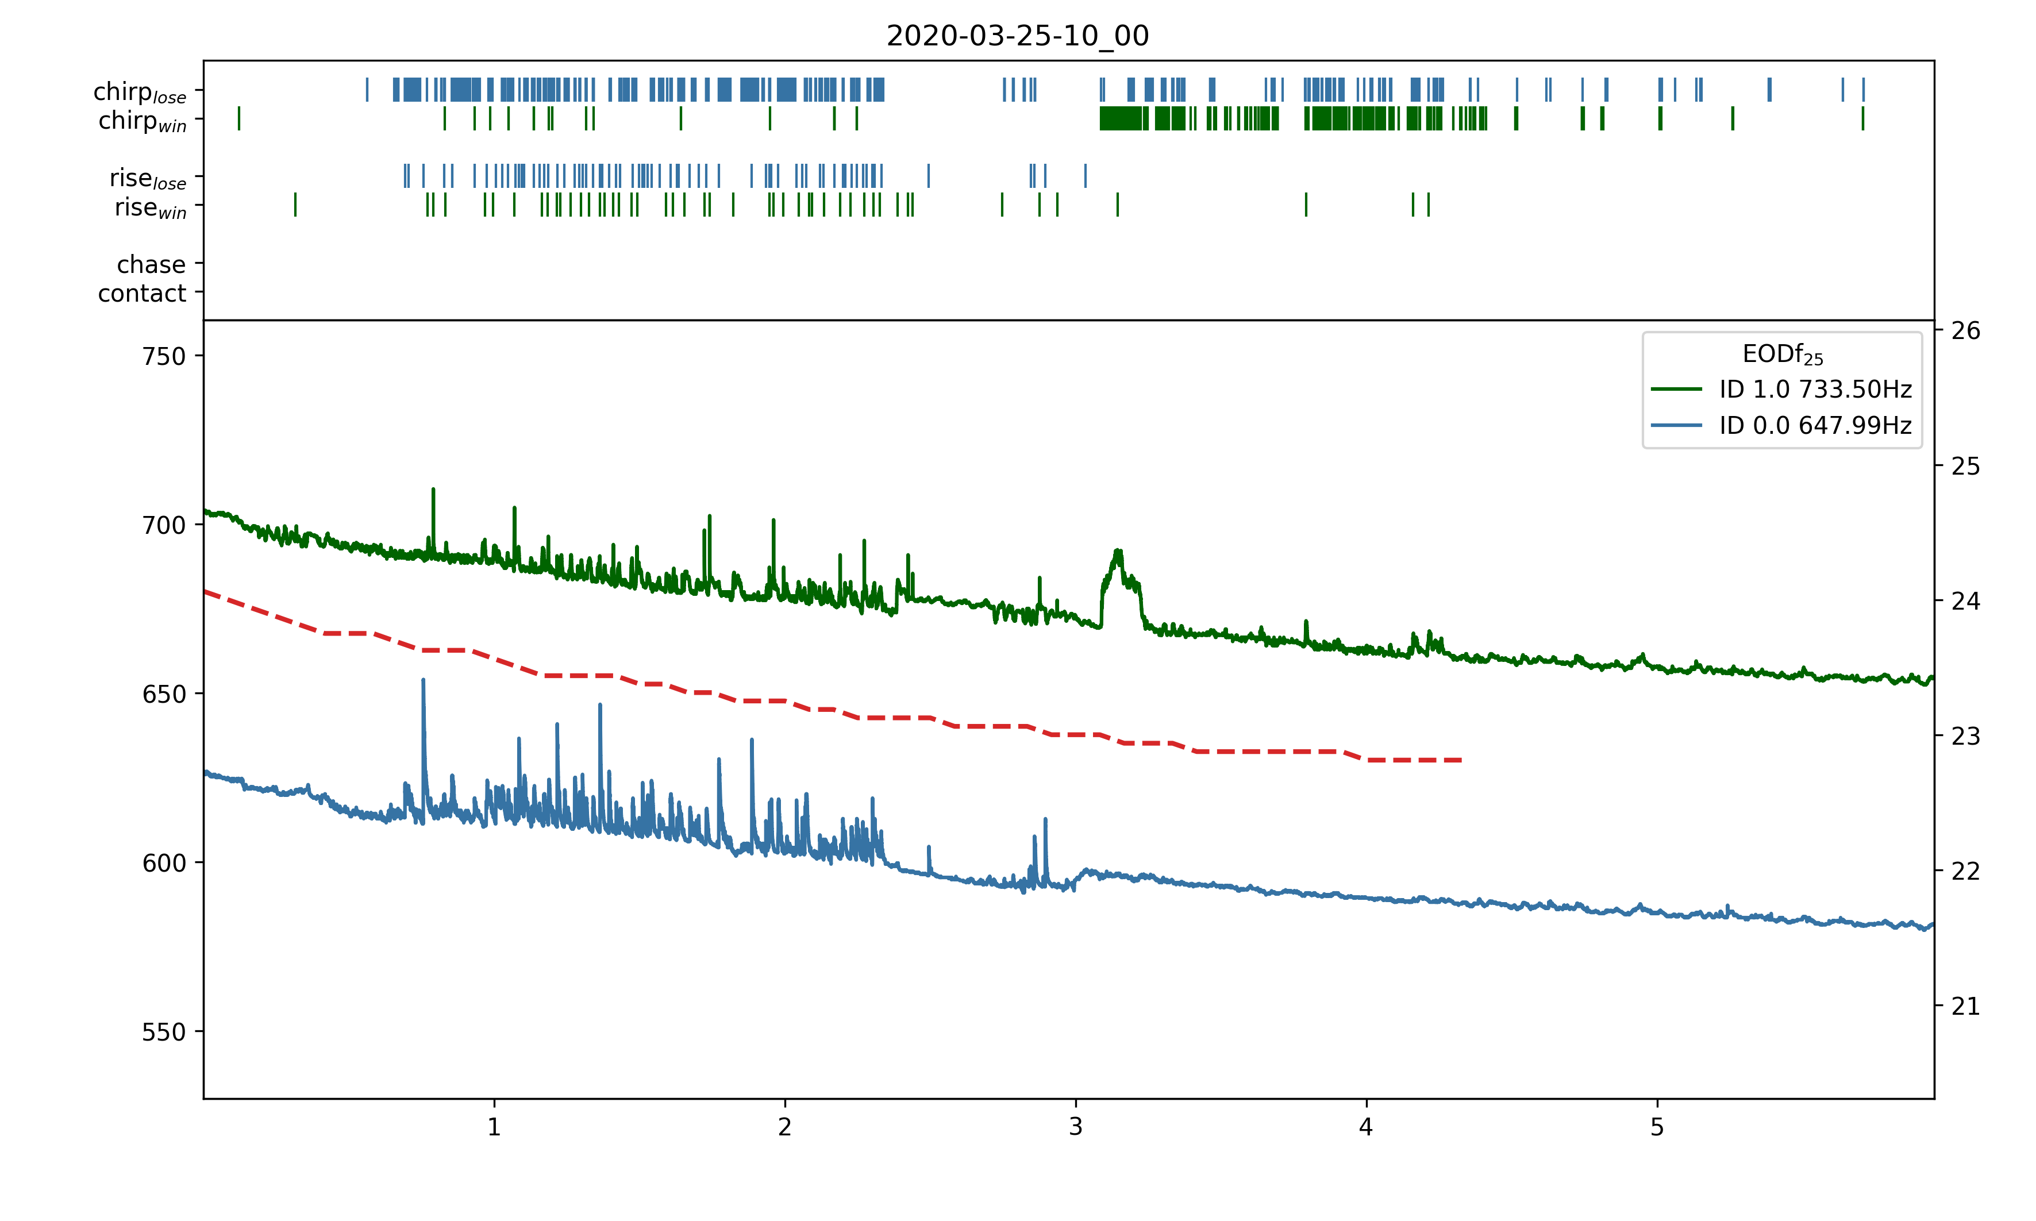The width and height of the screenshot is (2036, 1221).
Task: Click the contact row label
Action: point(141,293)
